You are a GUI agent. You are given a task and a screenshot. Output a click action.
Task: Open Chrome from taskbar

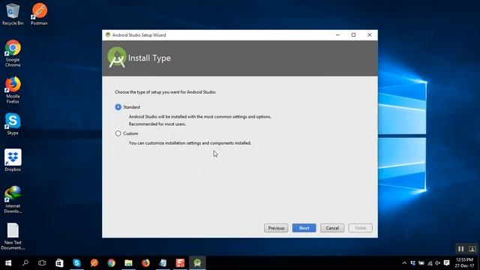111,263
